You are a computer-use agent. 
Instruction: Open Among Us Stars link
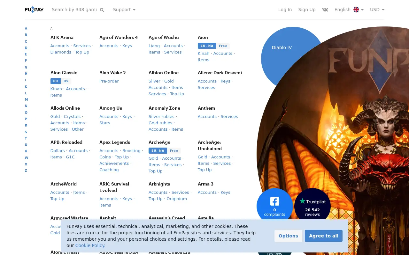(x=105, y=123)
